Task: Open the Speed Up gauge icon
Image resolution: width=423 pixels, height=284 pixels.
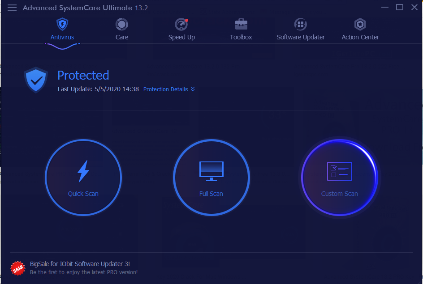Action: coord(181,25)
